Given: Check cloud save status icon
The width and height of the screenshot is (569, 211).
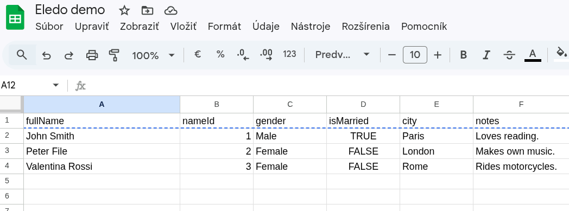Looking at the screenshot, I should [170, 10].
